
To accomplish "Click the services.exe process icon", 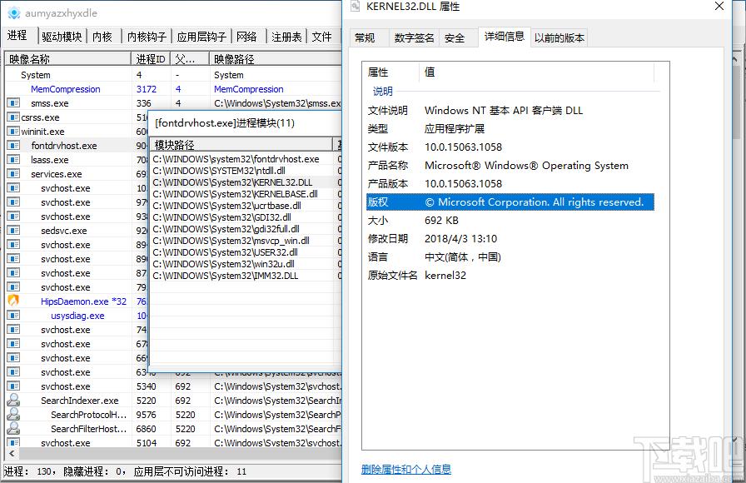I will pyautogui.click(x=13, y=174).
